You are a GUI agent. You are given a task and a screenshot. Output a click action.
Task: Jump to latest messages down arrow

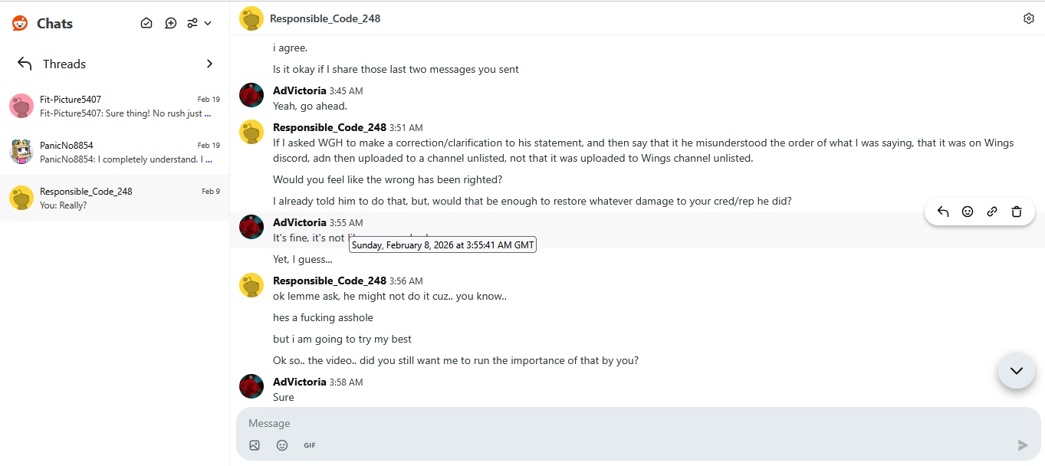click(1017, 371)
